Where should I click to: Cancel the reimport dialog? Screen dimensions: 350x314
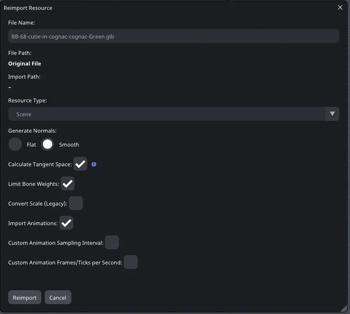tap(58, 297)
